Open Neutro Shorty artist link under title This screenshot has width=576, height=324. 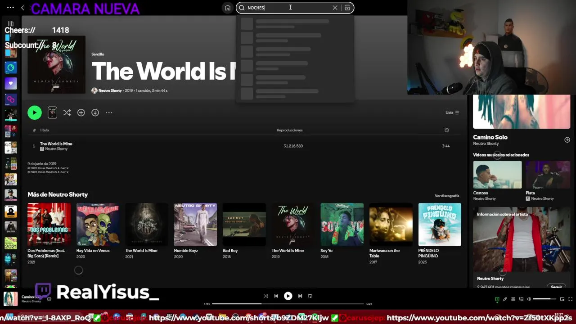[110, 90]
